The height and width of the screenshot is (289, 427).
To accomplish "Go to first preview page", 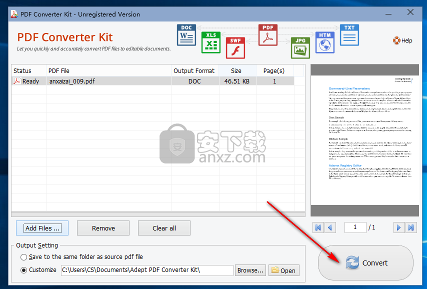I will coord(318,227).
